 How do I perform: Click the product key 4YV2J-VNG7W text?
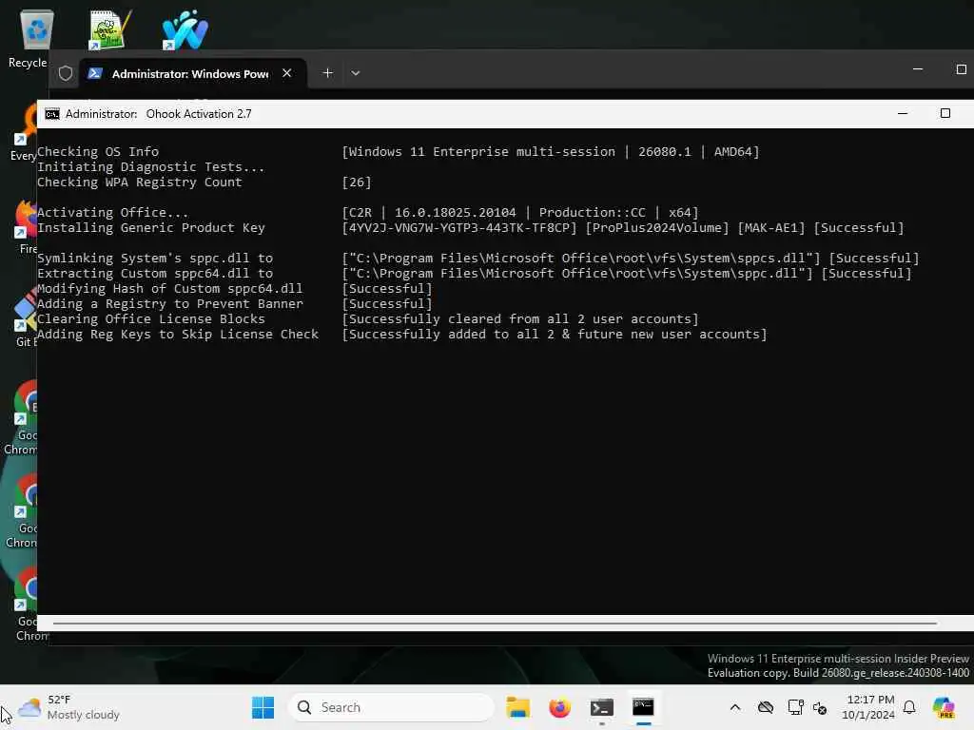coord(459,228)
